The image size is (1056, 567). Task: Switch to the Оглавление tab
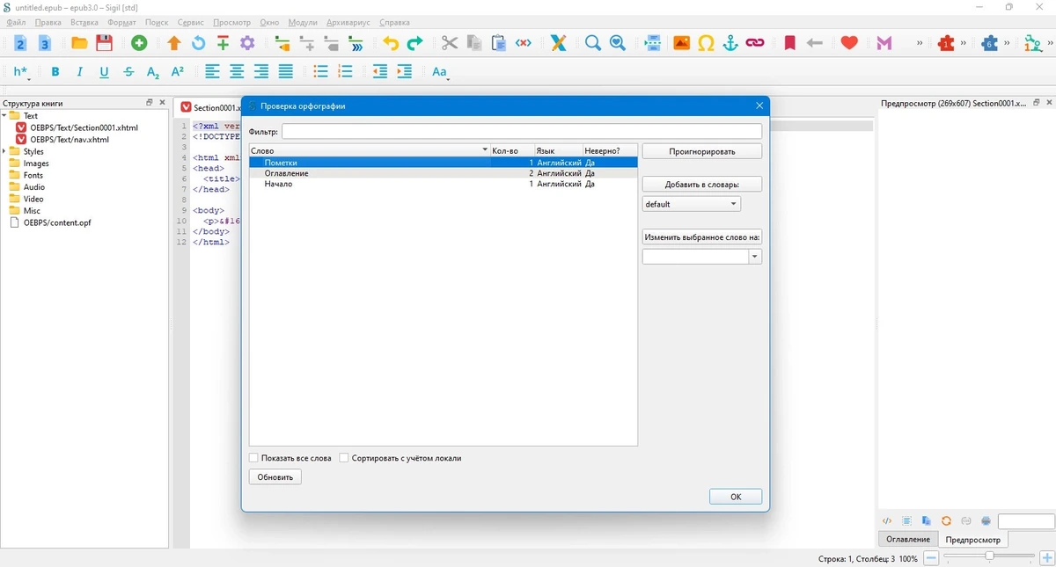click(x=908, y=539)
